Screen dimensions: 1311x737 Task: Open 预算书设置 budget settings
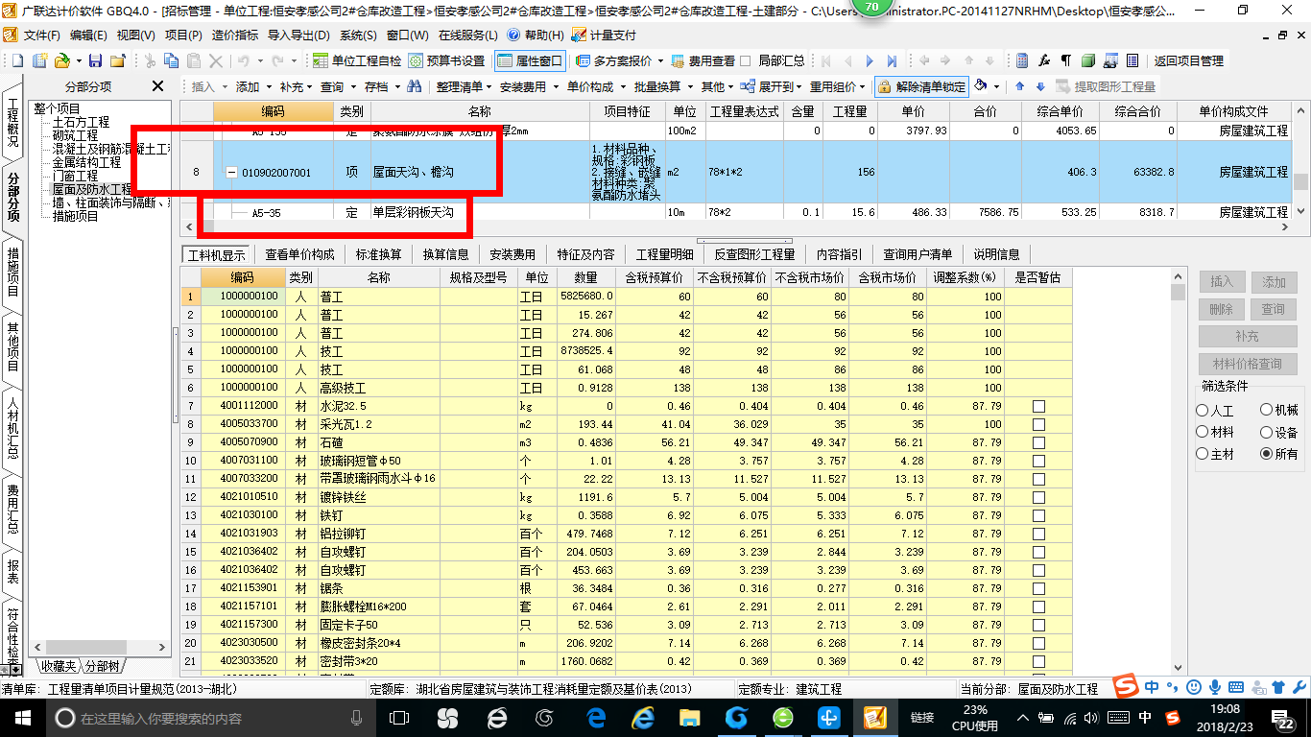coord(446,60)
